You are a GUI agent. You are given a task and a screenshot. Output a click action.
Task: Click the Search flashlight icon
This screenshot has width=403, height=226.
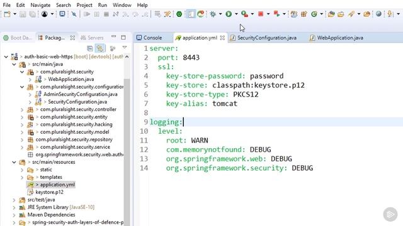tap(351, 14)
